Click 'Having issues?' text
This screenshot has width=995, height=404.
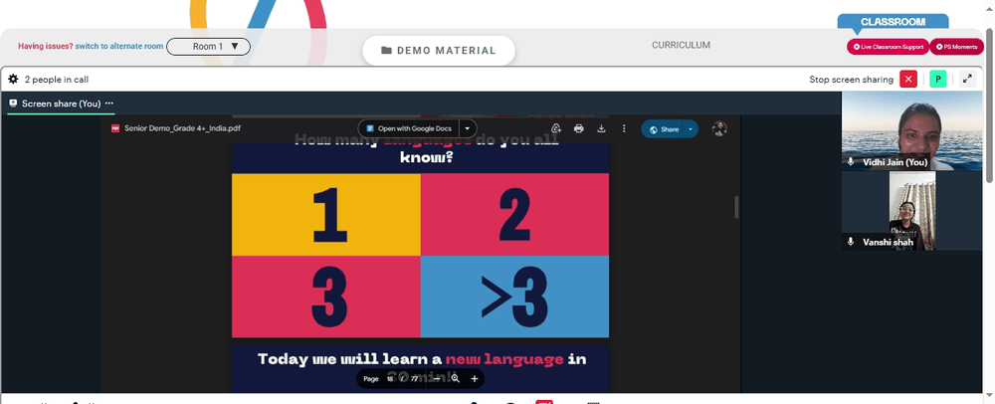point(46,47)
